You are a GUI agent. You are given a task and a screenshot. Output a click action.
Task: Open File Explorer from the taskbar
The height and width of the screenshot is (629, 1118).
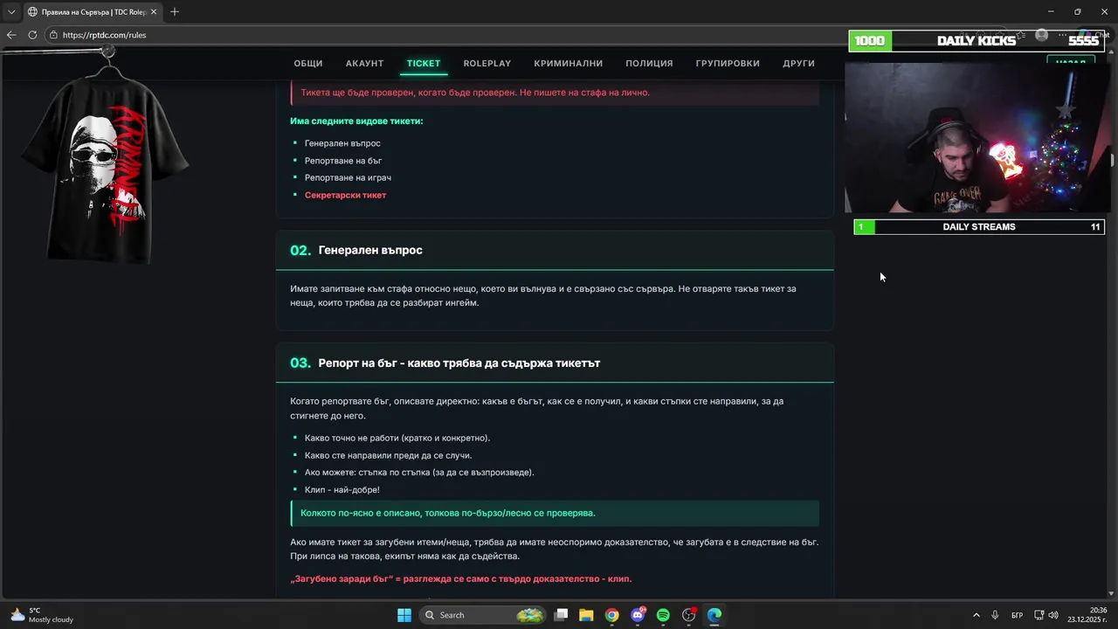586,615
